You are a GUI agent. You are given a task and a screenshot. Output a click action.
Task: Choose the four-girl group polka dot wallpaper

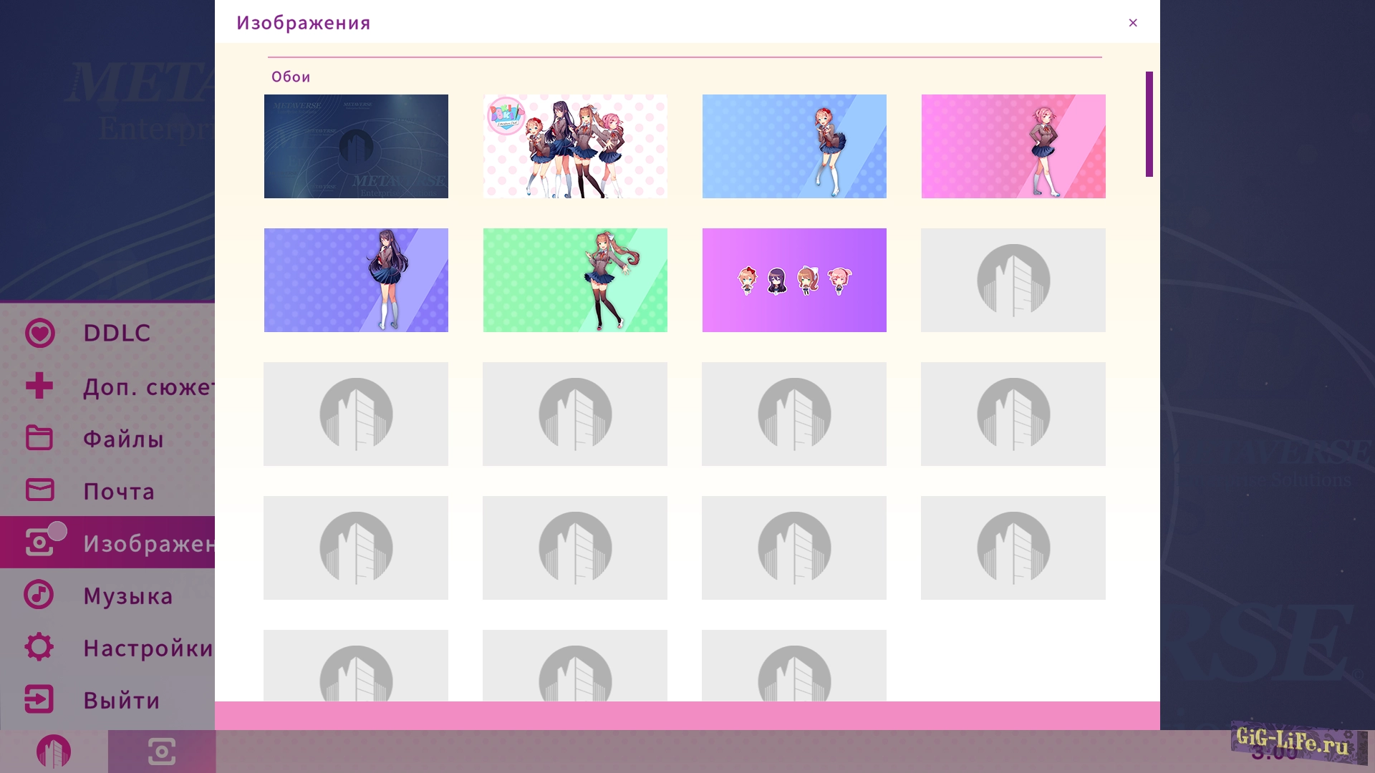(575, 146)
